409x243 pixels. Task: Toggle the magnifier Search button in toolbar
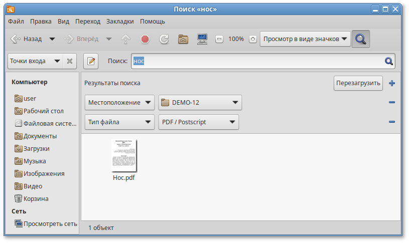pos(360,39)
